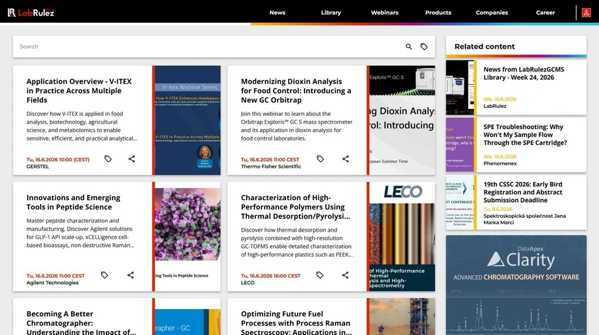Open News from LabRulezGCMS Library Week 24
599x335 pixels.
pos(524,73)
